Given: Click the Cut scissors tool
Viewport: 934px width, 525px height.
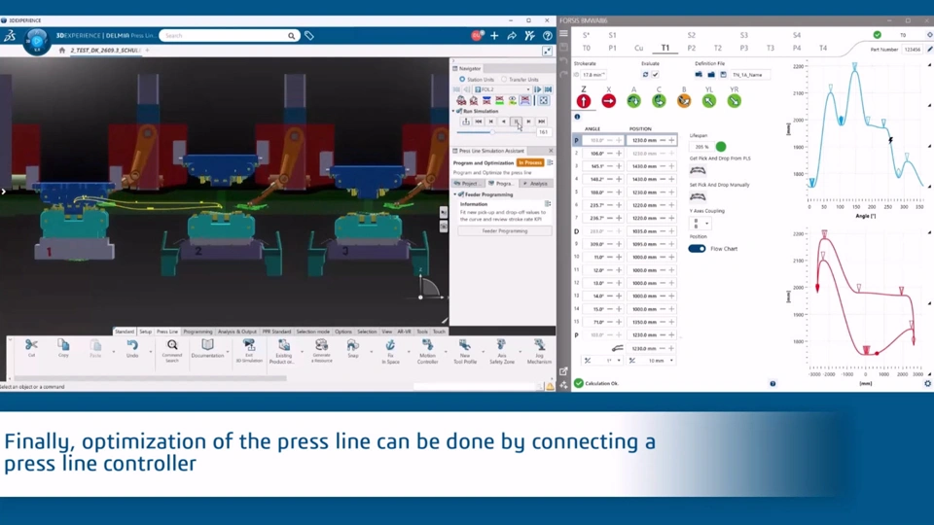Looking at the screenshot, I should (x=31, y=348).
